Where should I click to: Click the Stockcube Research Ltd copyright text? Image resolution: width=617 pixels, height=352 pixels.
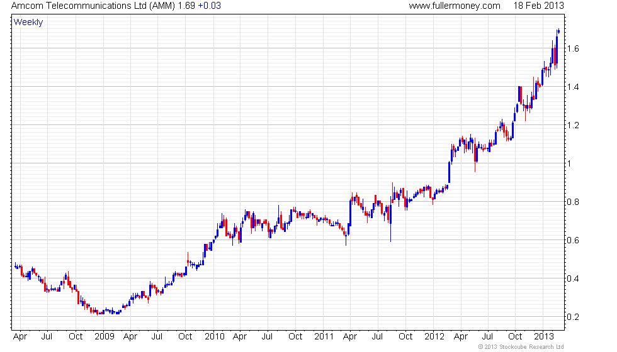[521, 346]
